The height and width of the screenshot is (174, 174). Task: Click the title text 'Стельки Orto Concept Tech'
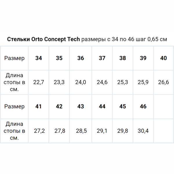pos(43,39)
